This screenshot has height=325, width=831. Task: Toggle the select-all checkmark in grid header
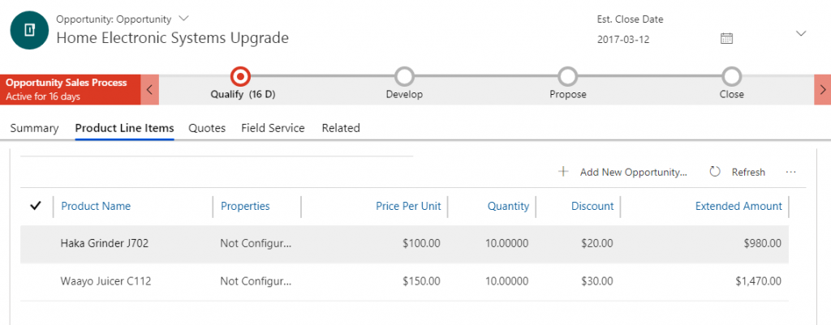35,206
